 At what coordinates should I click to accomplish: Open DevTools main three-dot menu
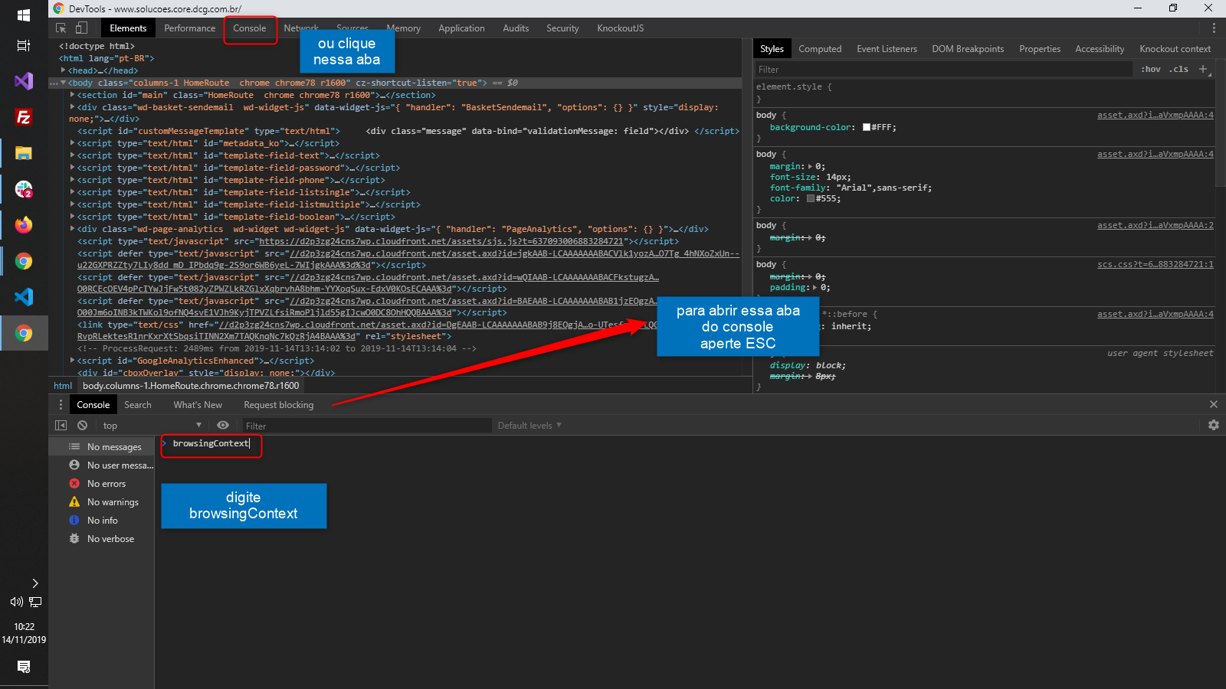(x=1214, y=28)
